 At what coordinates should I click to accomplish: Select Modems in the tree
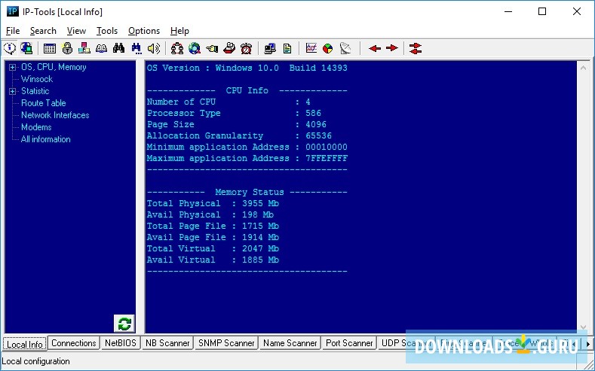(x=36, y=127)
